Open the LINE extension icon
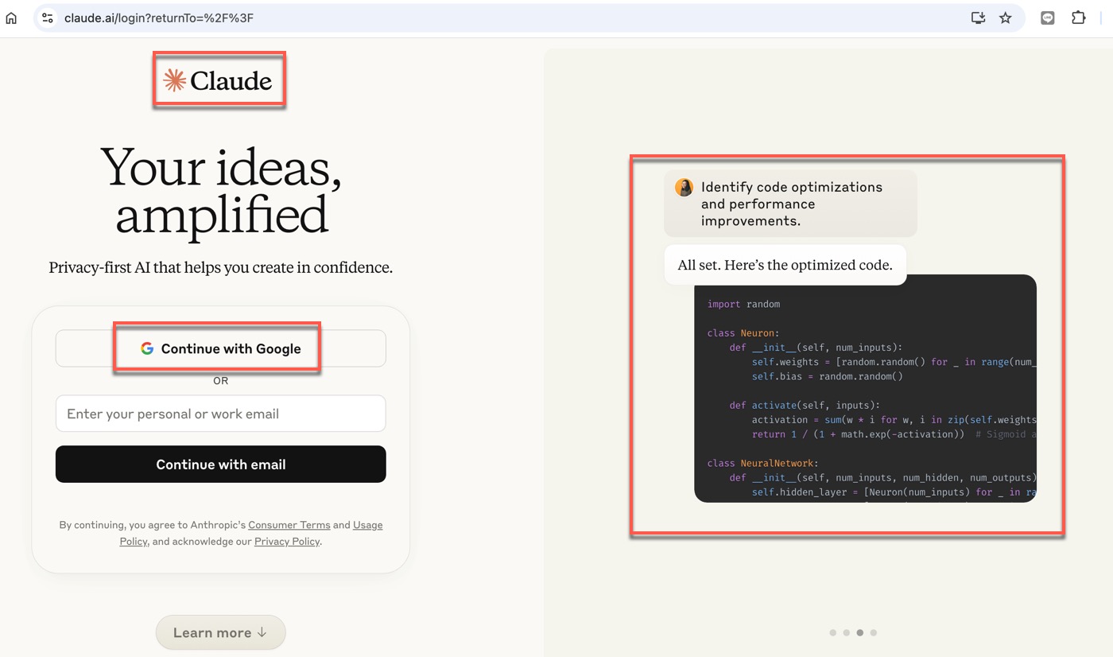The image size is (1113, 657). pos(1048,17)
